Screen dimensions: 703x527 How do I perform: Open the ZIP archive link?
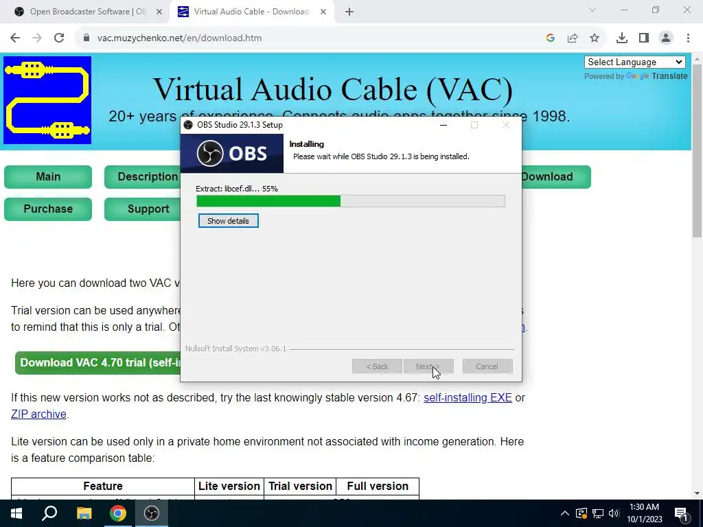click(x=38, y=414)
